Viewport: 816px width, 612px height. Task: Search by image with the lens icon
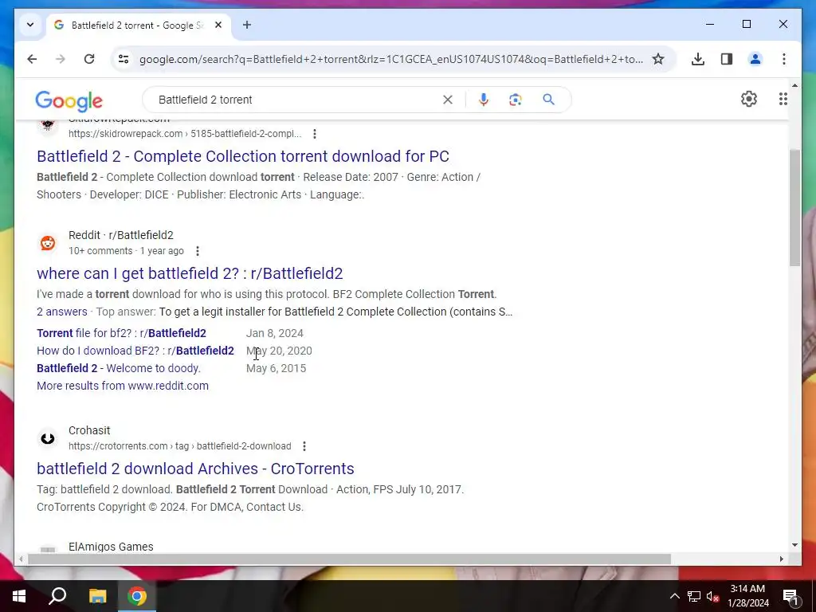tap(516, 100)
